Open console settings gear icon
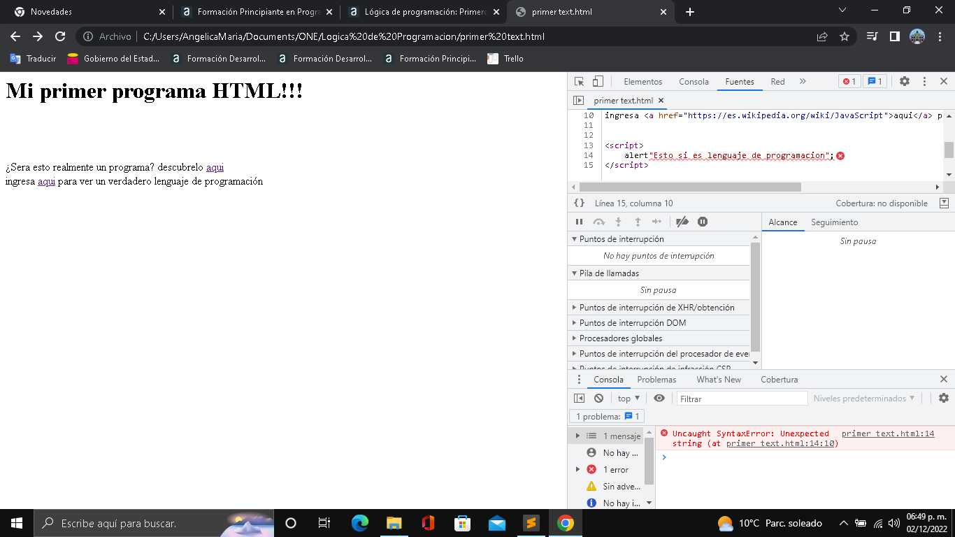955x537 pixels. [944, 398]
